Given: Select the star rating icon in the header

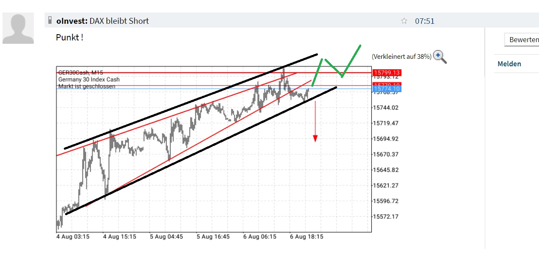Looking at the screenshot, I should (404, 20).
